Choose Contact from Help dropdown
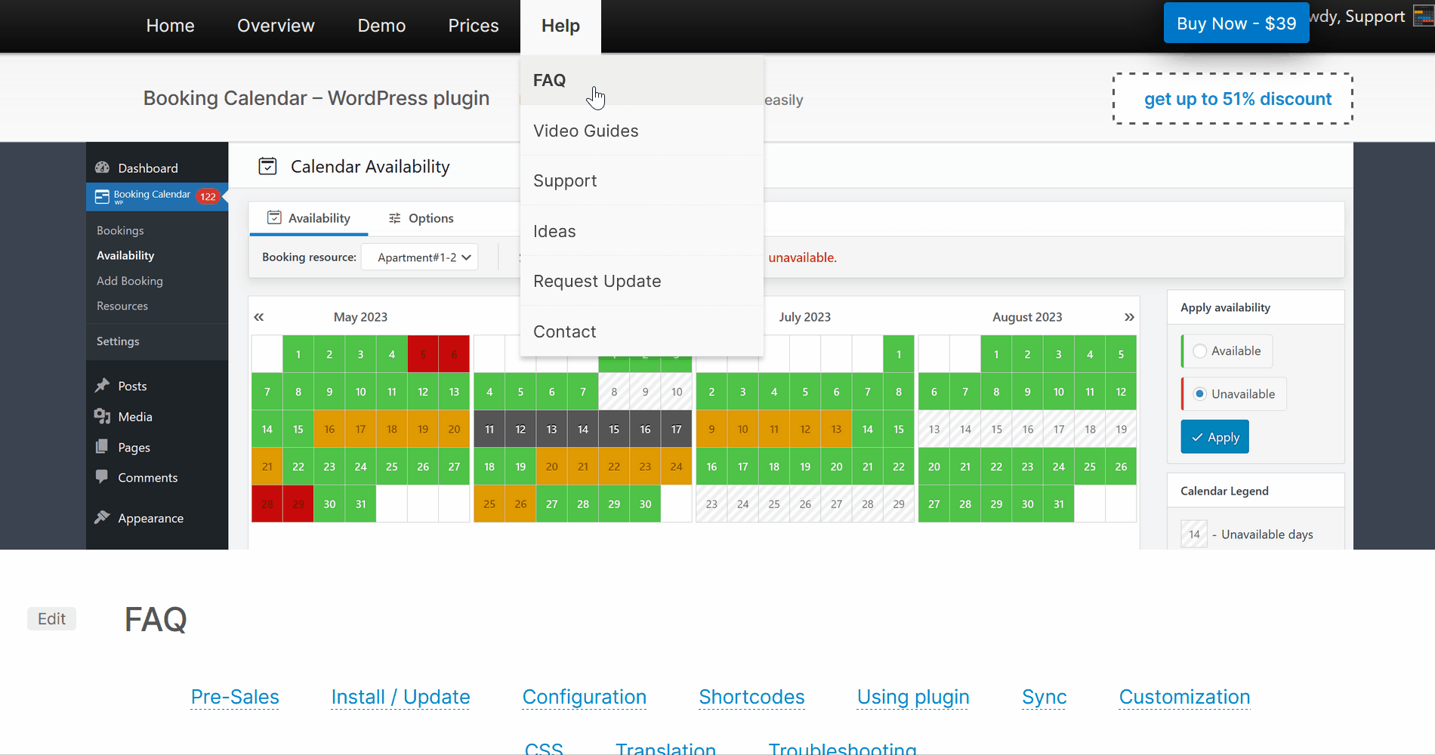 click(642, 331)
